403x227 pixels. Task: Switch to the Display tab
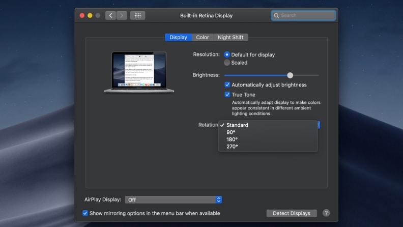pyautogui.click(x=179, y=37)
